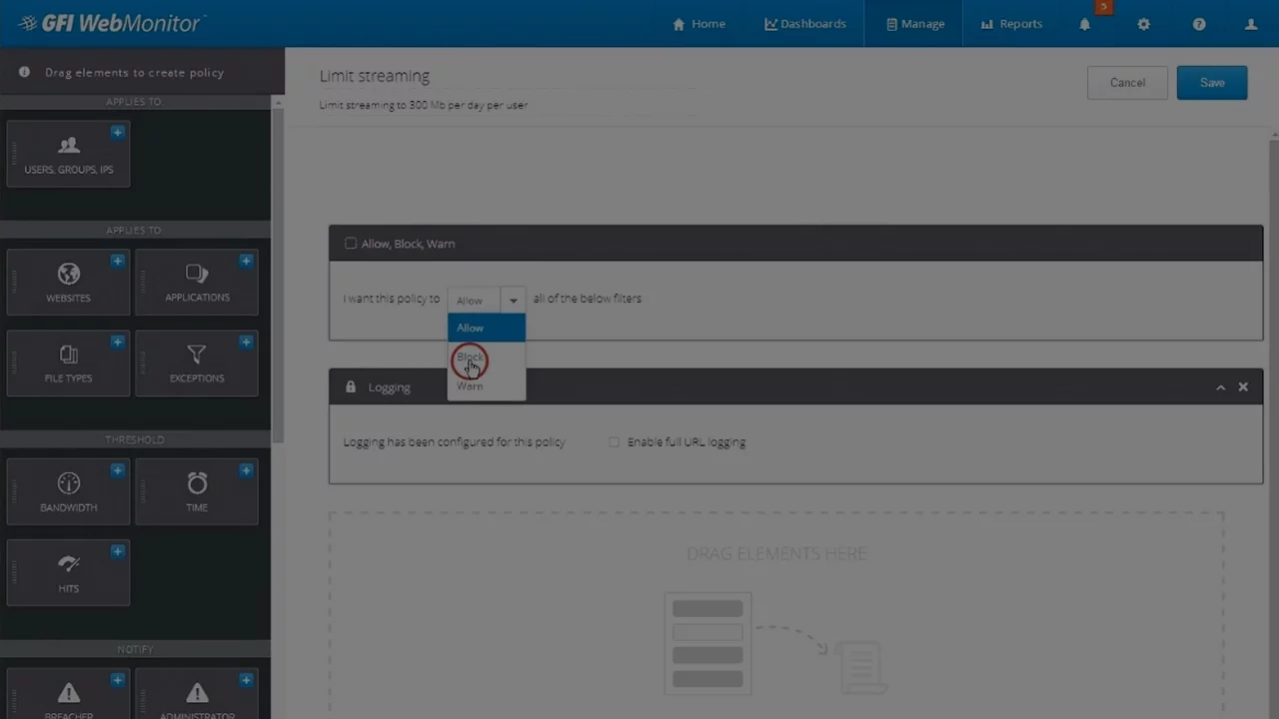The image size is (1279, 719).
Task: Open the policy action dropdown arrow
Action: [x=513, y=300]
